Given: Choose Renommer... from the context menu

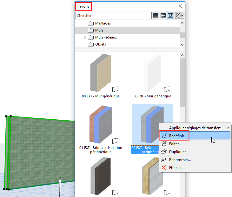Looking at the screenshot, I should [195, 160].
